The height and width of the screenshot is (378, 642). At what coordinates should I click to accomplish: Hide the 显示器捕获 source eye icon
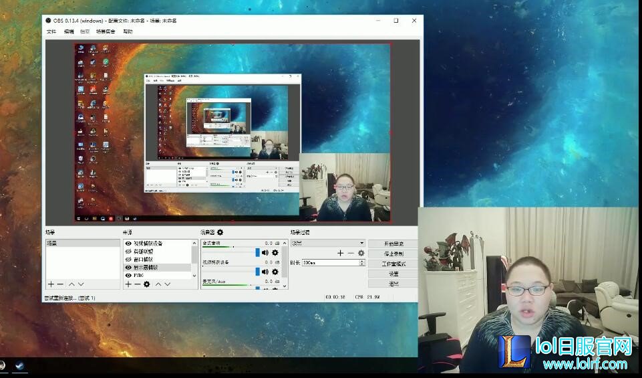[128, 268]
